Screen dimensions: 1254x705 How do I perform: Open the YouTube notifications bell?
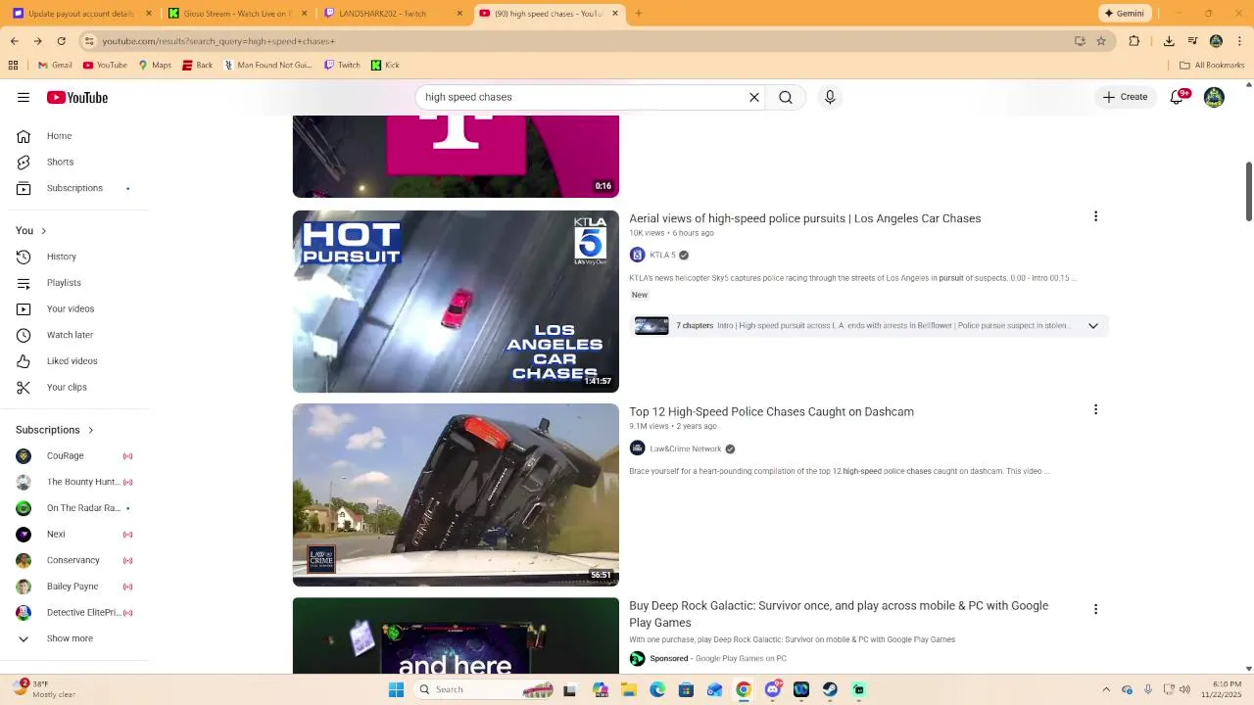click(1178, 97)
